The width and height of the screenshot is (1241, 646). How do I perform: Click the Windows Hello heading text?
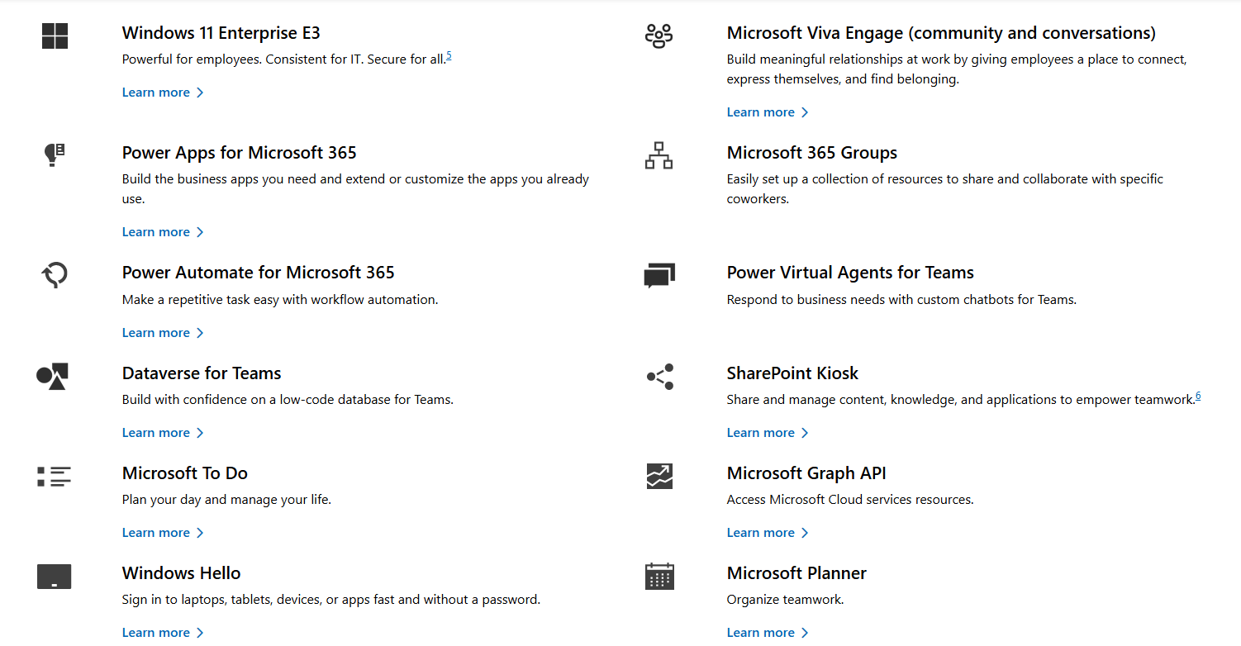(x=181, y=572)
